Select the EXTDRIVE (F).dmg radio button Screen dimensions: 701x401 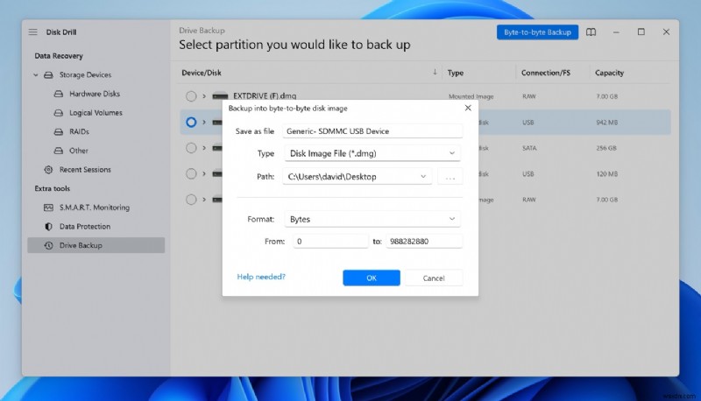pos(191,96)
